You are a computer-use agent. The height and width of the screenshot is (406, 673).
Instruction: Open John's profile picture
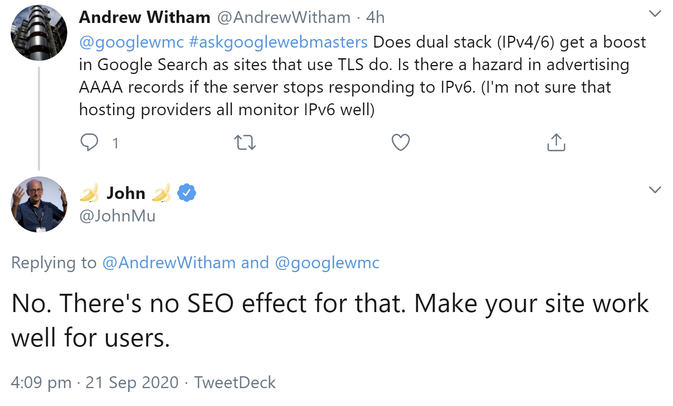38,205
